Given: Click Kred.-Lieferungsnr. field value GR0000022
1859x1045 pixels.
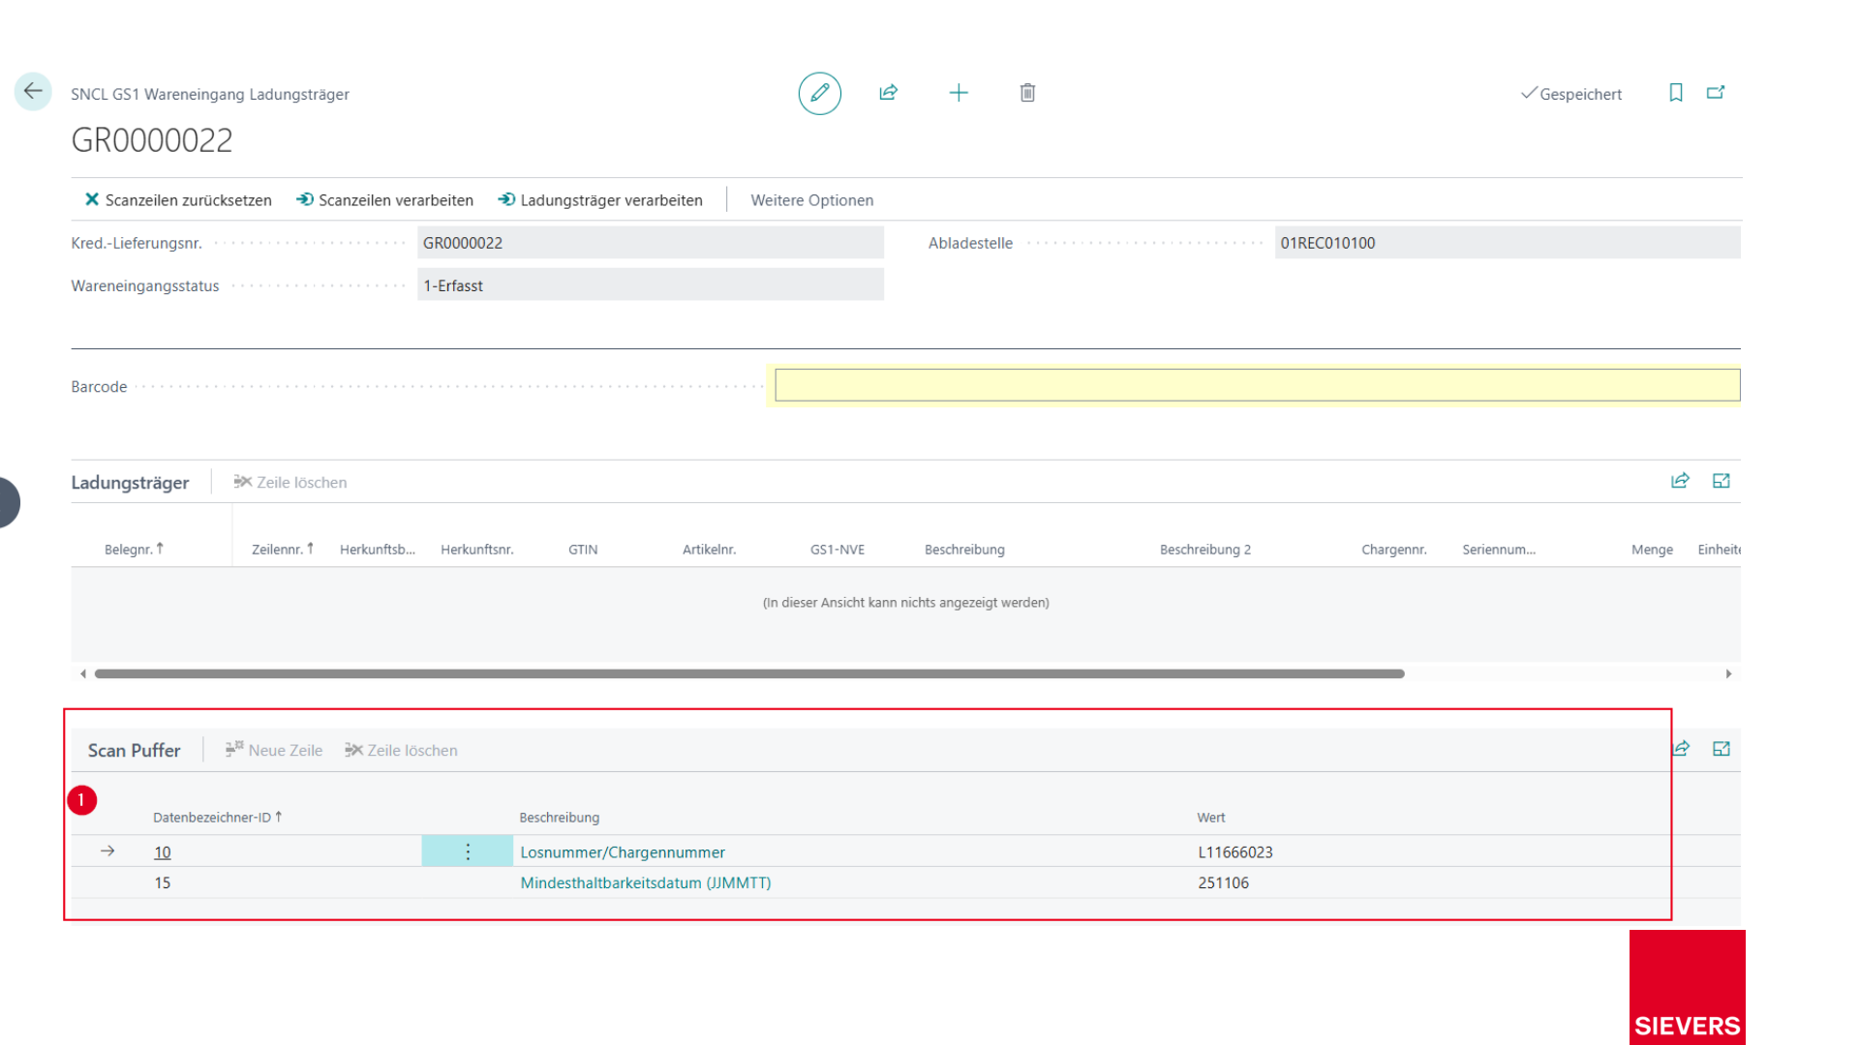Looking at the screenshot, I should point(650,243).
